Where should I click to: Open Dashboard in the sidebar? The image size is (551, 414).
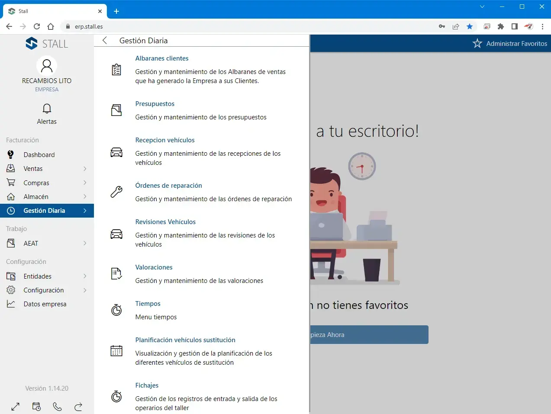click(39, 155)
